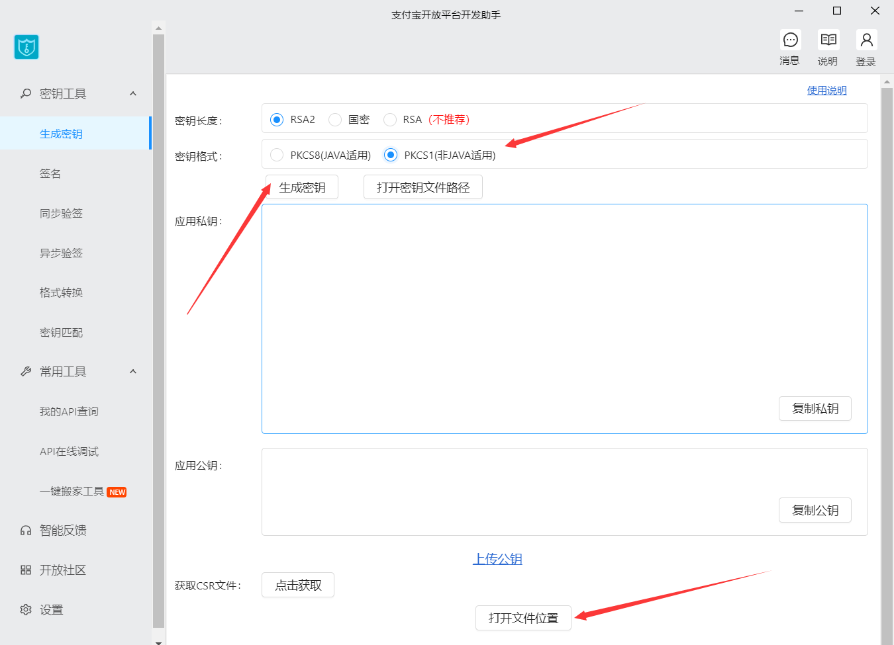Maximize the 支付宝开放平台开发助手 window
Viewport: 894px width, 645px height.
point(837,11)
